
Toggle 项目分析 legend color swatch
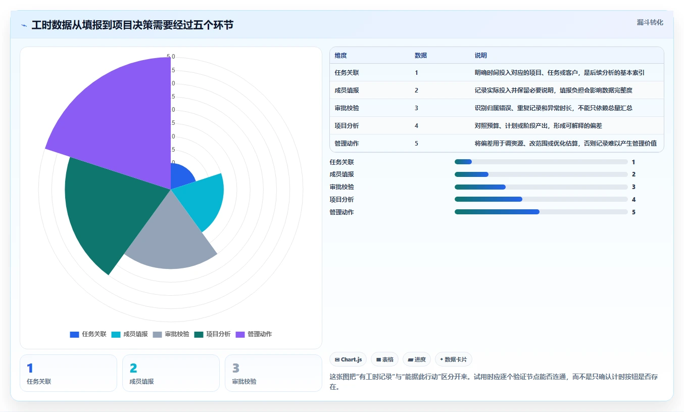point(199,334)
